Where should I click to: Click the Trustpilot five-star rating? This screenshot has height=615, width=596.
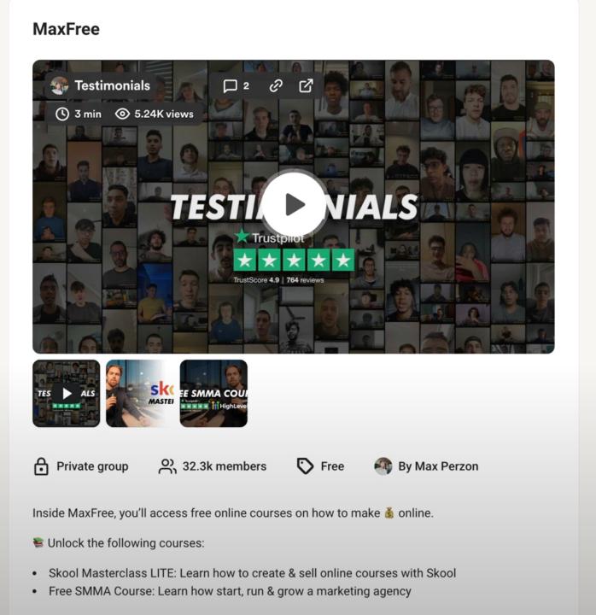click(x=294, y=260)
